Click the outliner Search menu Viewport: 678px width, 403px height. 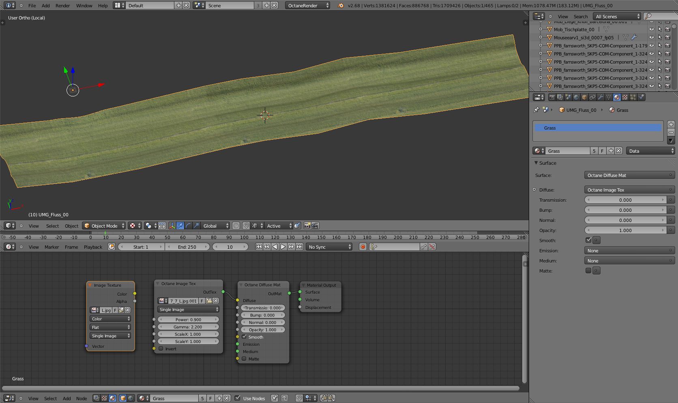click(581, 17)
